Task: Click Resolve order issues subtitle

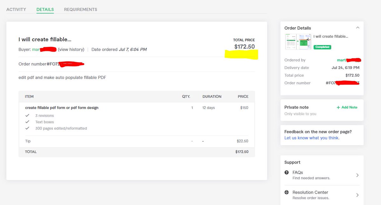Action: point(311,198)
